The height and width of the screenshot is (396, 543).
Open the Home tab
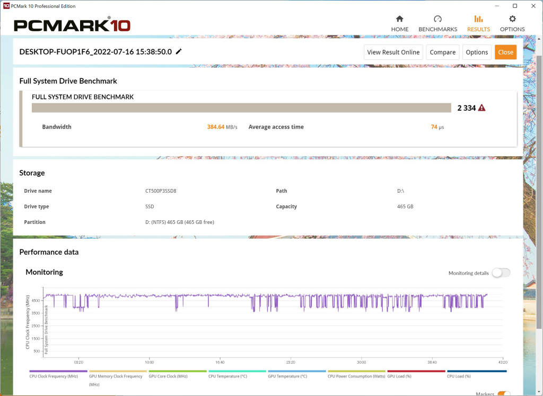tap(400, 23)
